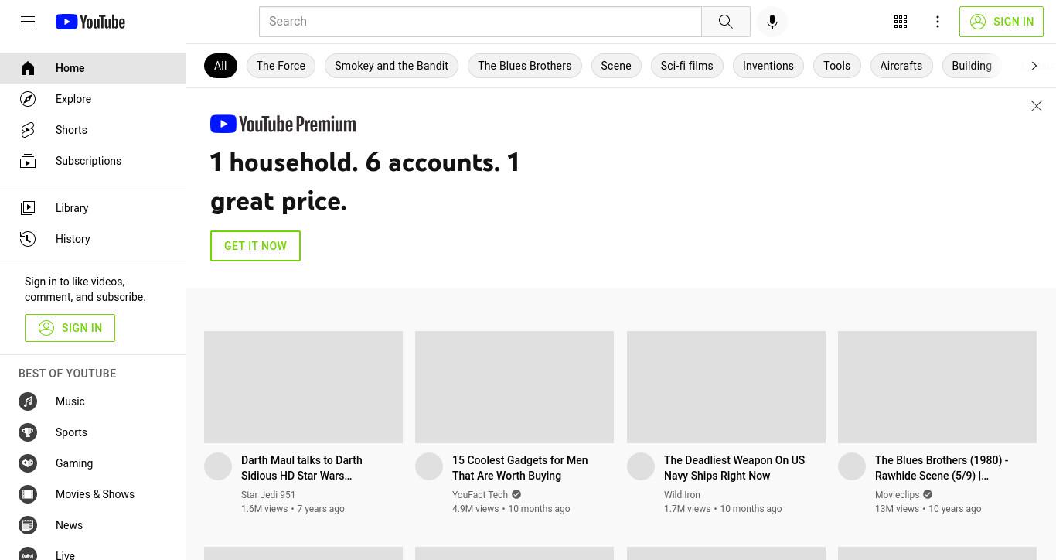Click YouFact Tech channel avatar
The image size is (1056, 560).
[x=429, y=466]
